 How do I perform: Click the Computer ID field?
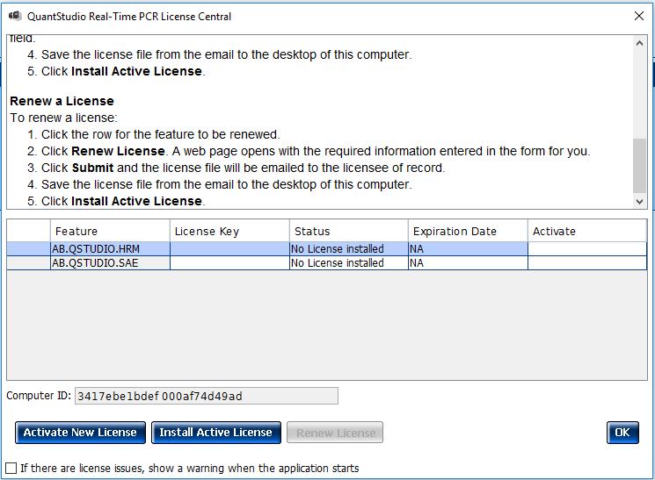click(x=207, y=396)
